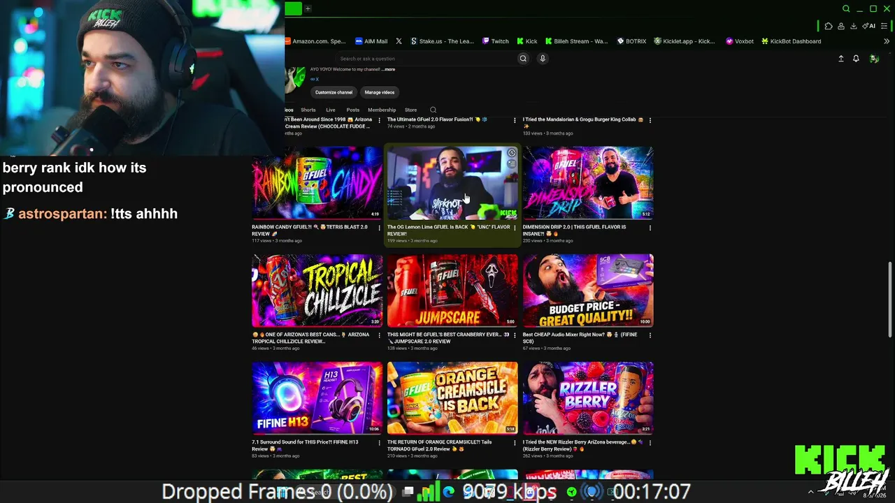Open the browser downloads icon
Screen dimensions: 895x503
pos(853,26)
